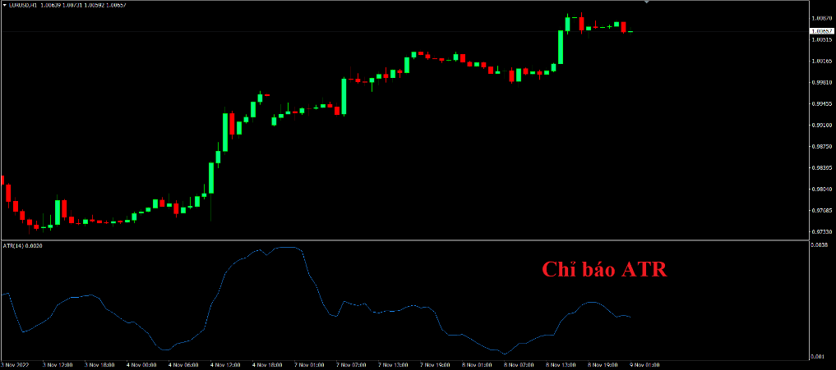This screenshot has width=836, height=370.
Task: Click the chart shift triangle marker on top edge
Action: (647, 2)
